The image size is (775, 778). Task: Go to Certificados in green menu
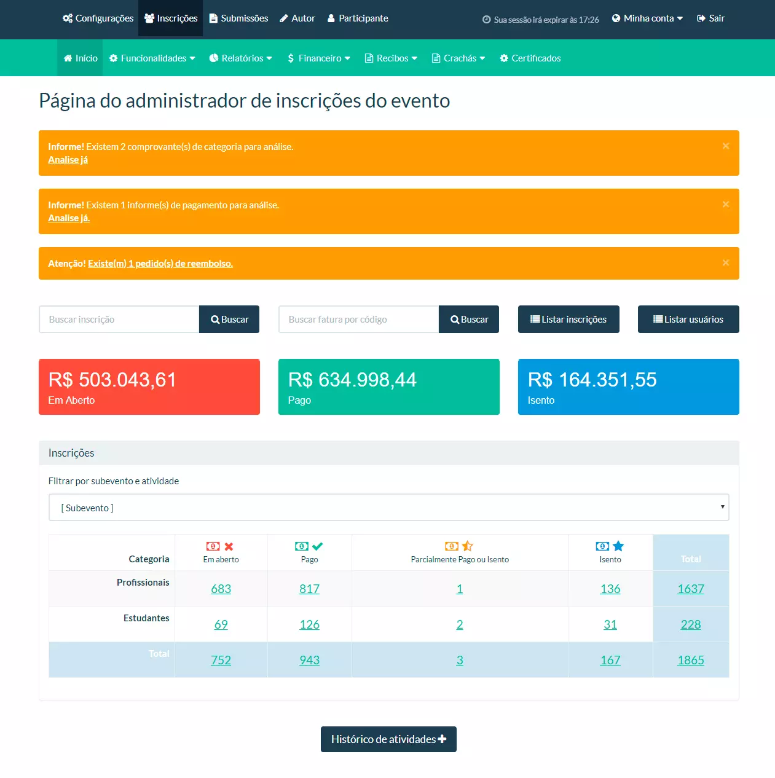click(x=530, y=58)
